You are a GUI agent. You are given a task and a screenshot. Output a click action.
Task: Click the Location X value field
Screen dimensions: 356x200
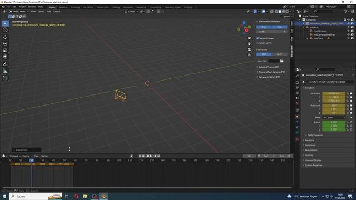(334, 93)
